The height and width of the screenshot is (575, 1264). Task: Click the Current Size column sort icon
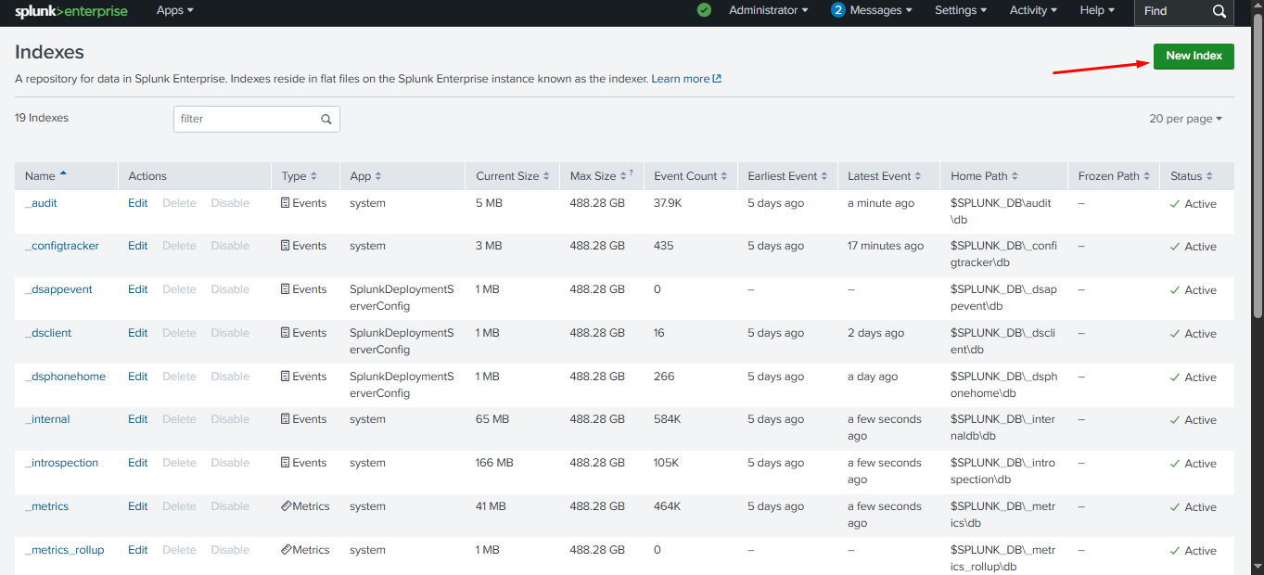point(547,176)
